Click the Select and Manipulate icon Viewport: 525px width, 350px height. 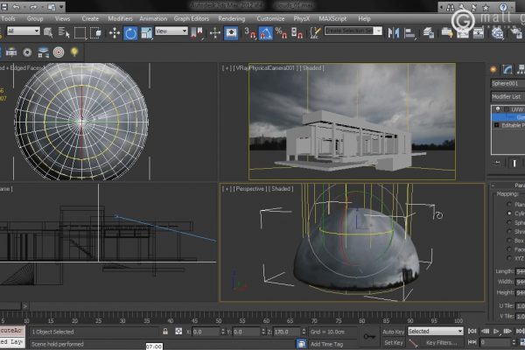(214, 33)
